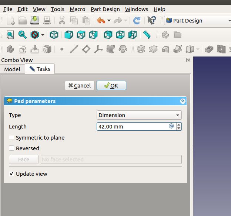231x216 pixels.
Task: Open the View menu
Action: [39, 9]
